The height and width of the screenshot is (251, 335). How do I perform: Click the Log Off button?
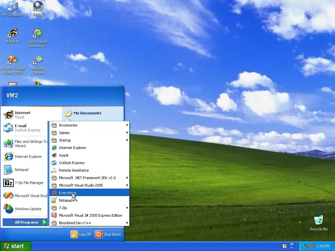[x=81, y=234]
